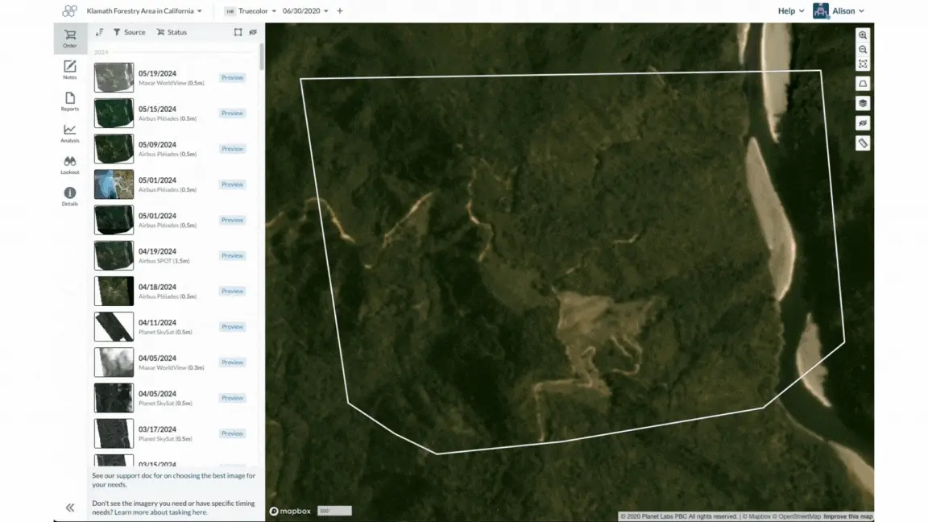Viewport: 928px width, 522px height.
Task: Fit map to area extent icon
Action: pos(863,64)
